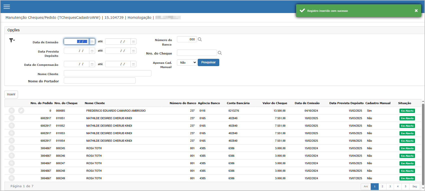Go to page 4
Image resolution: width=425 pixels, height=191 pixels.
398,186
